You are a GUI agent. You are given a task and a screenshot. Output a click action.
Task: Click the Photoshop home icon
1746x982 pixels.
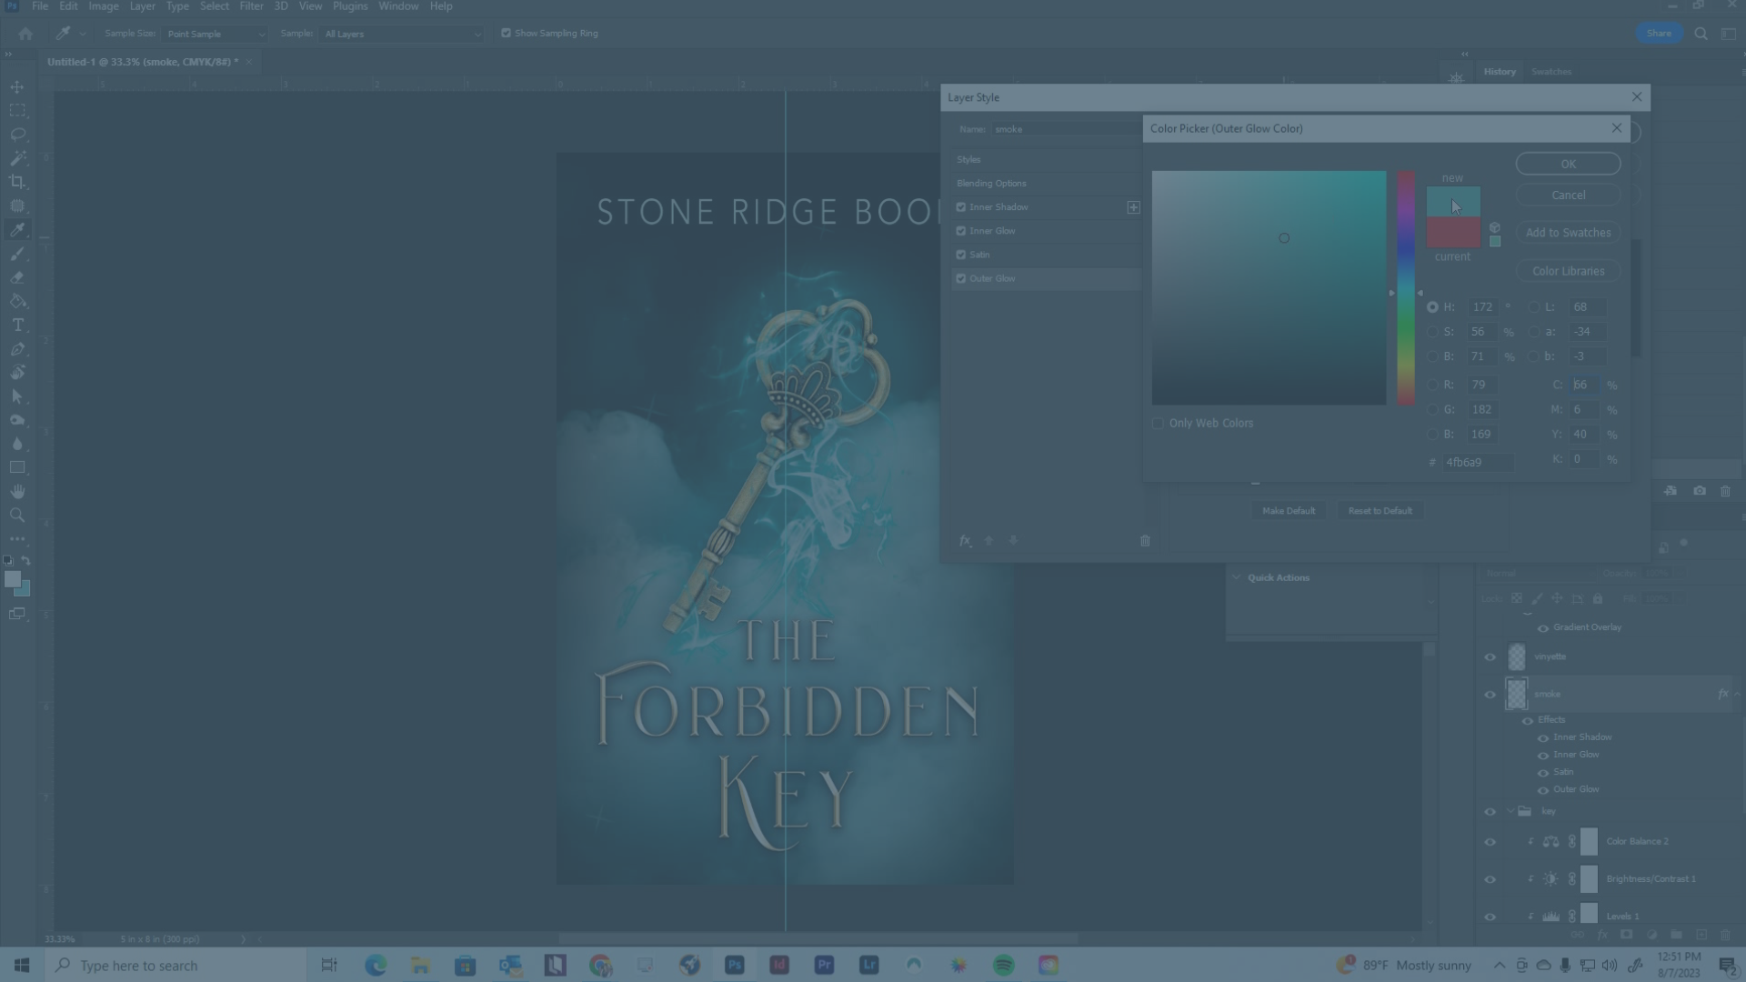[x=25, y=34]
